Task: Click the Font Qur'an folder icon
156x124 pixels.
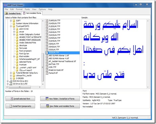Action: [x=17, y=54]
